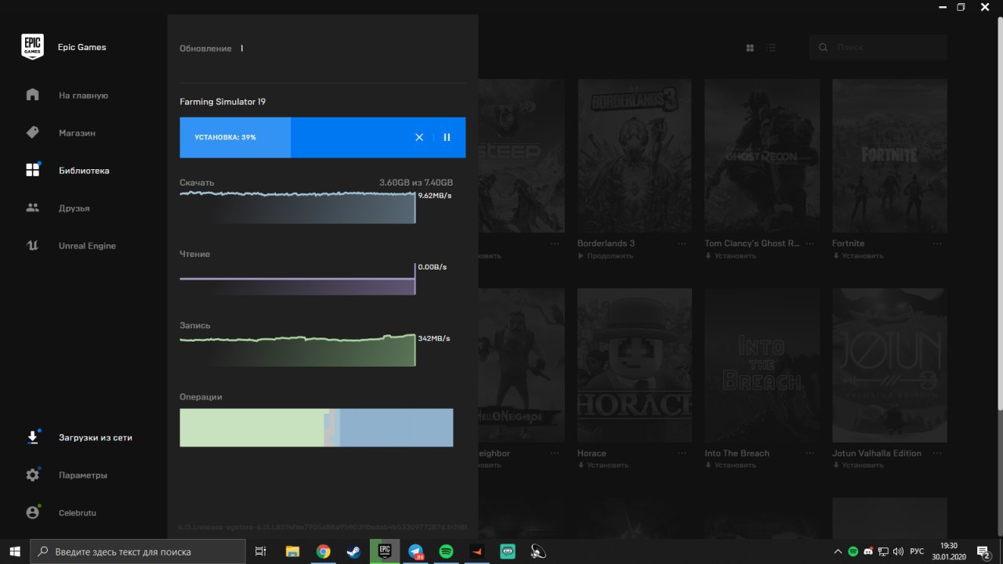Viewport: 1003px width, 564px height.
Task: Click Продолжить under Borderlands 3
Action: [x=605, y=256]
